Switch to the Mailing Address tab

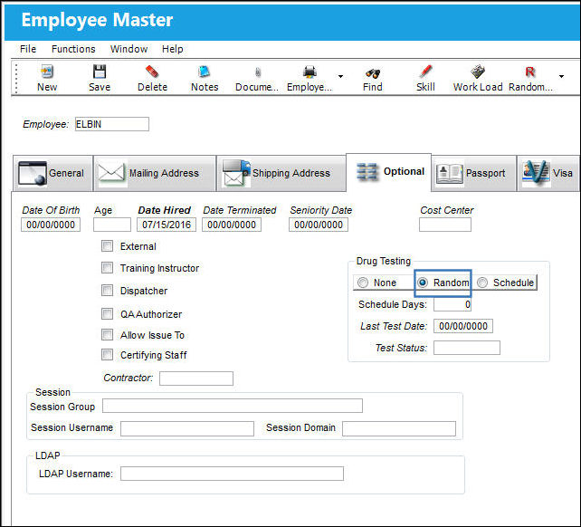coord(155,173)
